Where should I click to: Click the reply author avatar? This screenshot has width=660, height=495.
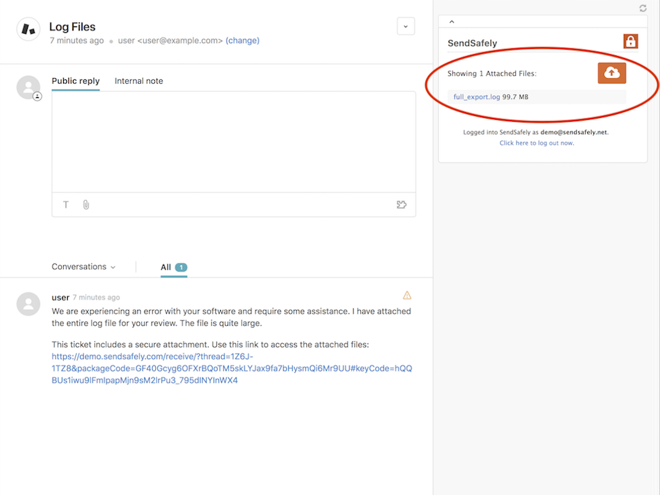point(28,88)
